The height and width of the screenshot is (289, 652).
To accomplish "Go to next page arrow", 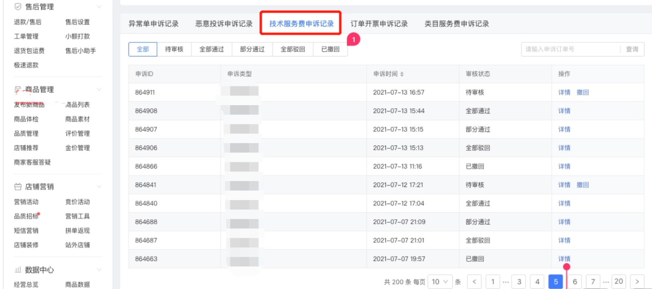I will click(637, 282).
